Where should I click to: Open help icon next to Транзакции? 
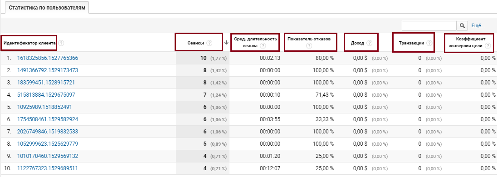click(429, 43)
